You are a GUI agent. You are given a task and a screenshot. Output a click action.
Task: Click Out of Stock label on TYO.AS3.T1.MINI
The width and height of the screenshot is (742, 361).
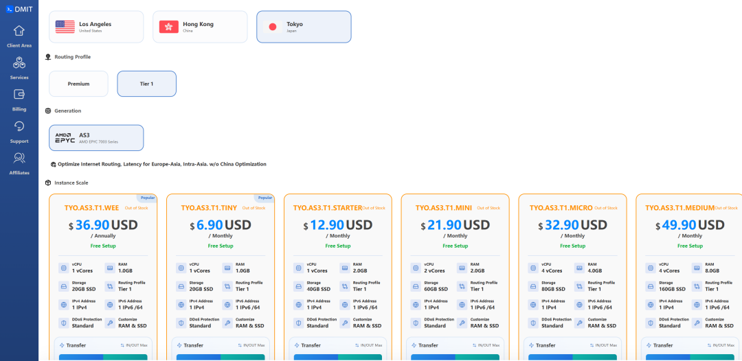click(489, 208)
